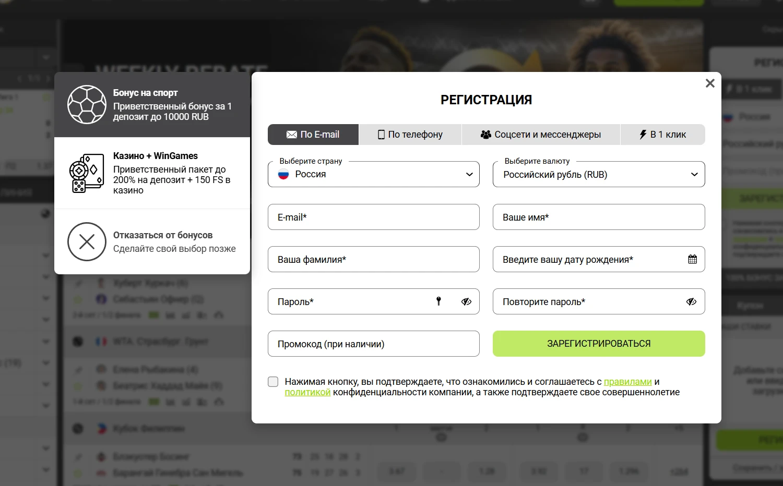The width and height of the screenshot is (783, 486).
Task: Switch to the По телефону tab
Action: tap(410, 135)
